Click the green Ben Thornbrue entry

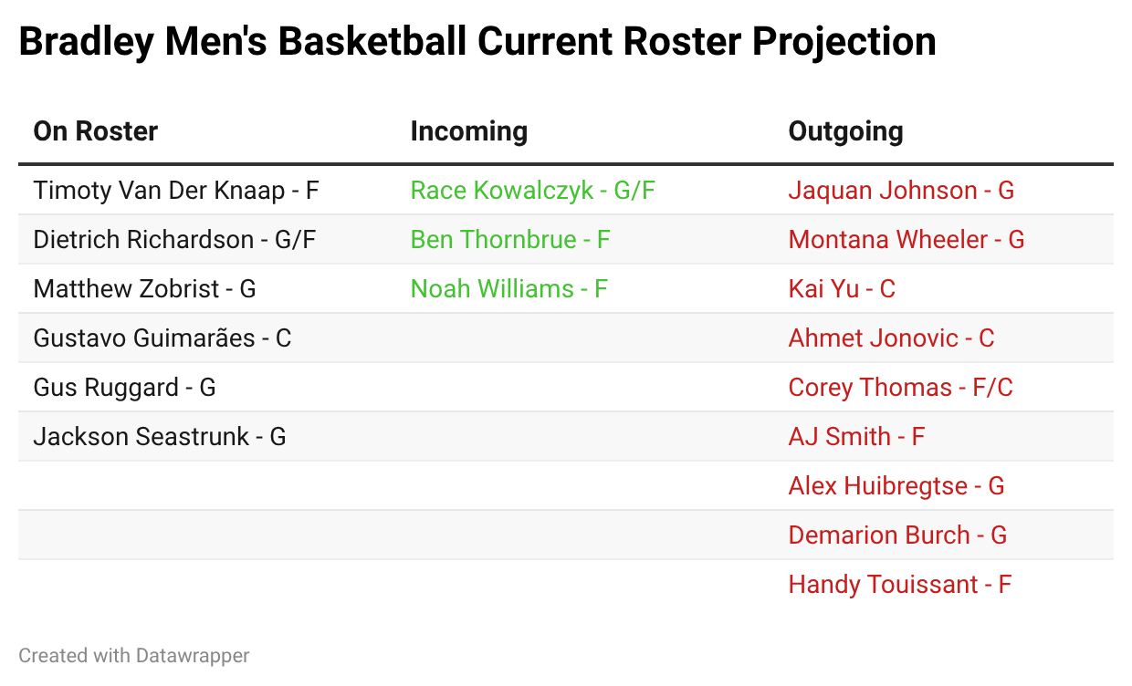509,240
